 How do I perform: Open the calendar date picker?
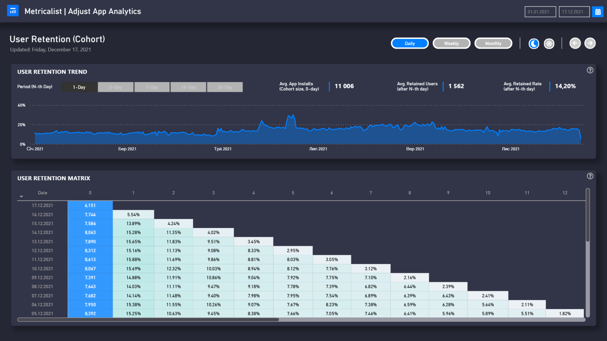click(598, 11)
